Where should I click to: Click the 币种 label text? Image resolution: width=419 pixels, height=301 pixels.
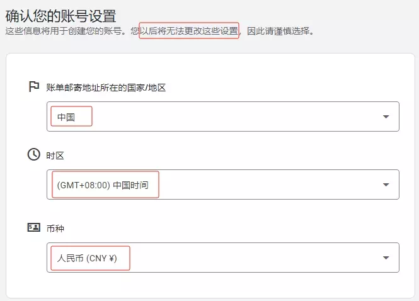pyautogui.click(x=55, y=228)
